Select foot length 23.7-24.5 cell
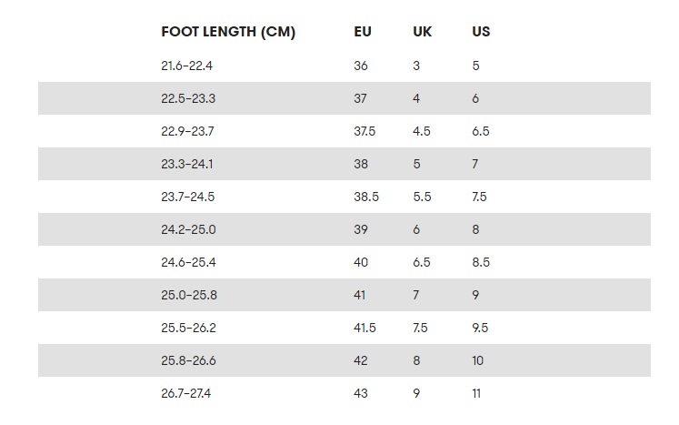Image resolution: width=679 pixels, height=425 pixels. [x=188, y=197]
